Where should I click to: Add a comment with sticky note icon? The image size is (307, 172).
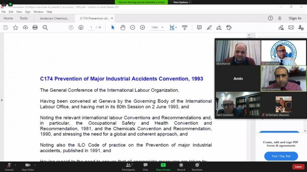click(199, 28)
